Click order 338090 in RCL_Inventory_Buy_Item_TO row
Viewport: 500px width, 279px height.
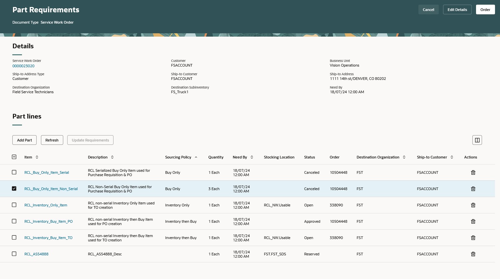336,238
